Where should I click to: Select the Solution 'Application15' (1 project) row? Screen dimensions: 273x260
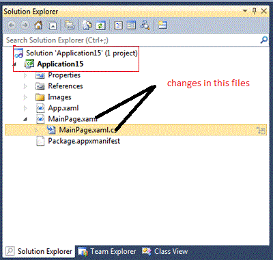(82, 53)
